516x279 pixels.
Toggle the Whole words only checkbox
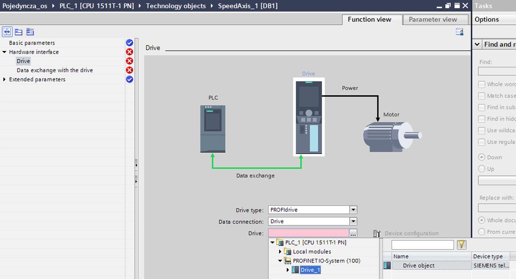(x=481, y=84)
